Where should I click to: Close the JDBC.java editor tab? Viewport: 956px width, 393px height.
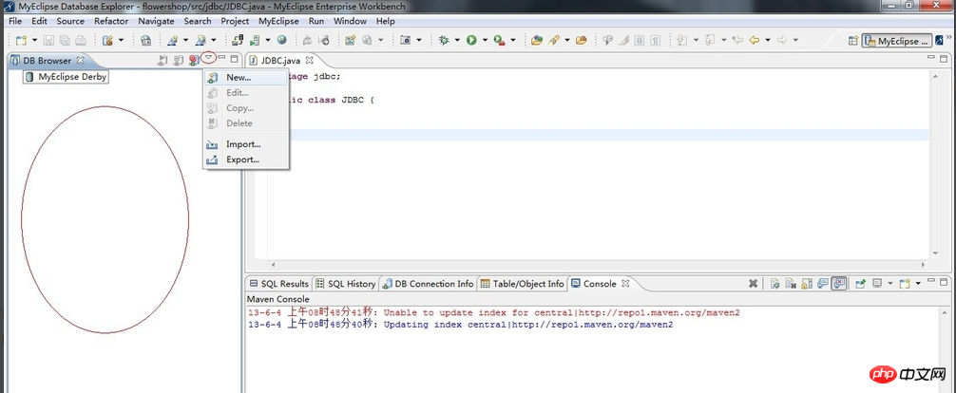point(311,61)
